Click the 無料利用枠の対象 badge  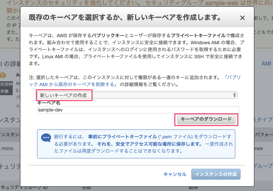click(x=7, y=88)
